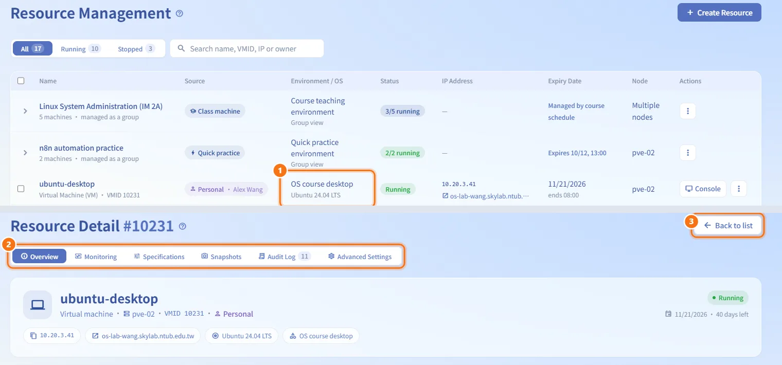Click the external link icon beside os-lab-wang.skylab.ntub in table
This screenshot has width=782, height=365.
445,196
